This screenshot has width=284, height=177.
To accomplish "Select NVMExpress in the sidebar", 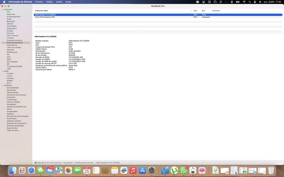I will pos(12,52).
